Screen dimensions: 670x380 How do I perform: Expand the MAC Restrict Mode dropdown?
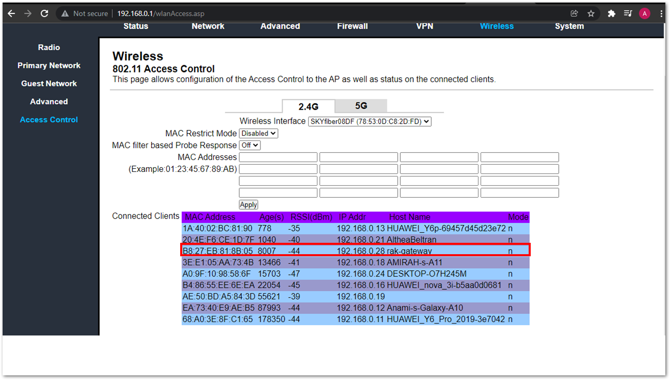(x=258, y=134)
